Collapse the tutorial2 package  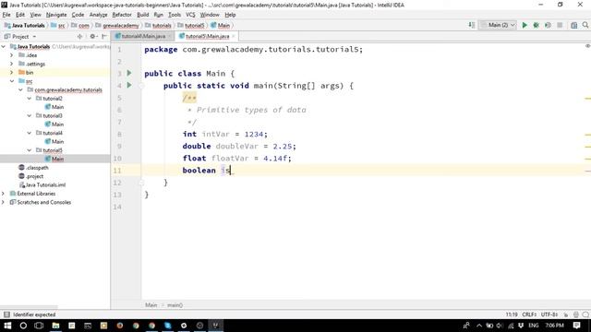29,99
